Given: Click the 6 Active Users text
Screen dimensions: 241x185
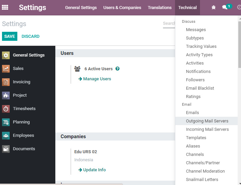Looking at the screenshot, I should pyautogui.click(x=99, y=69).
